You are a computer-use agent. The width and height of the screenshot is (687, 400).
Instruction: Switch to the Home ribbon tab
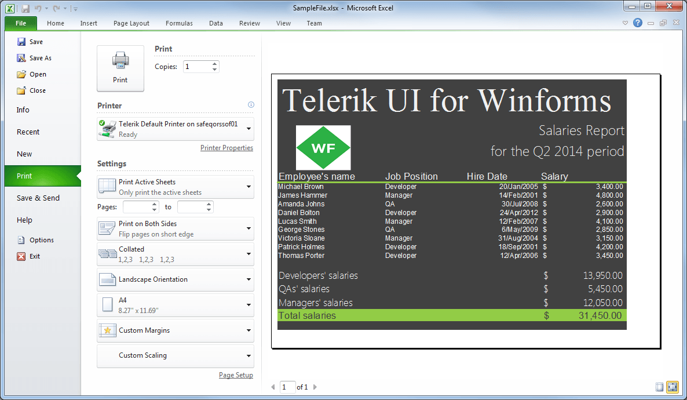pyautogui.click(x=56, y=23)
